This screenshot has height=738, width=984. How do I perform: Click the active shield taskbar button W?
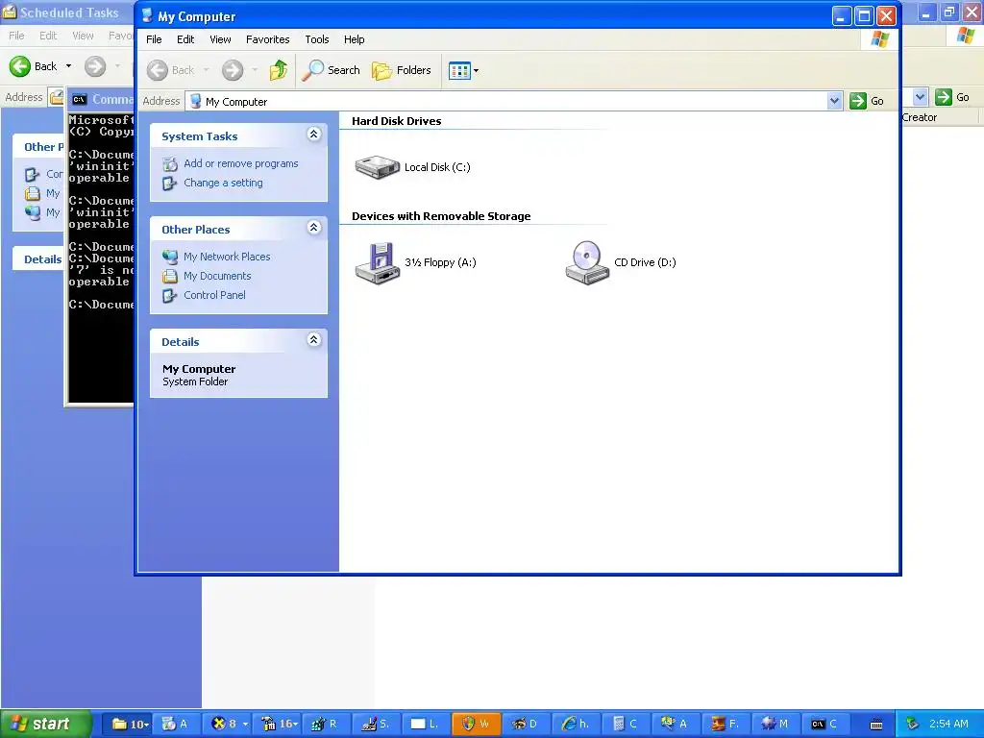tap(475, 724)
